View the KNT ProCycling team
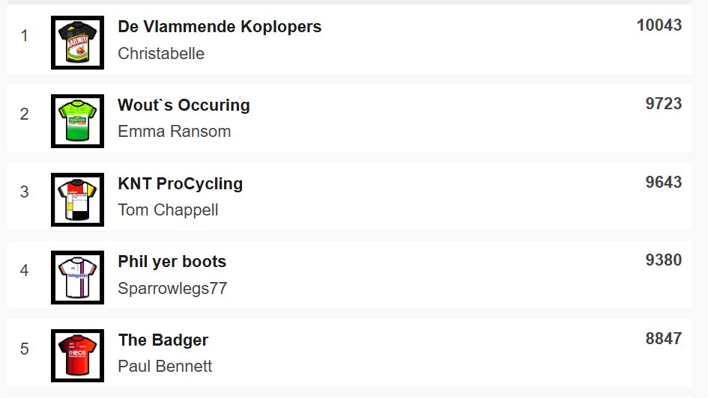 pyautogui.click(x=180, y=184)
